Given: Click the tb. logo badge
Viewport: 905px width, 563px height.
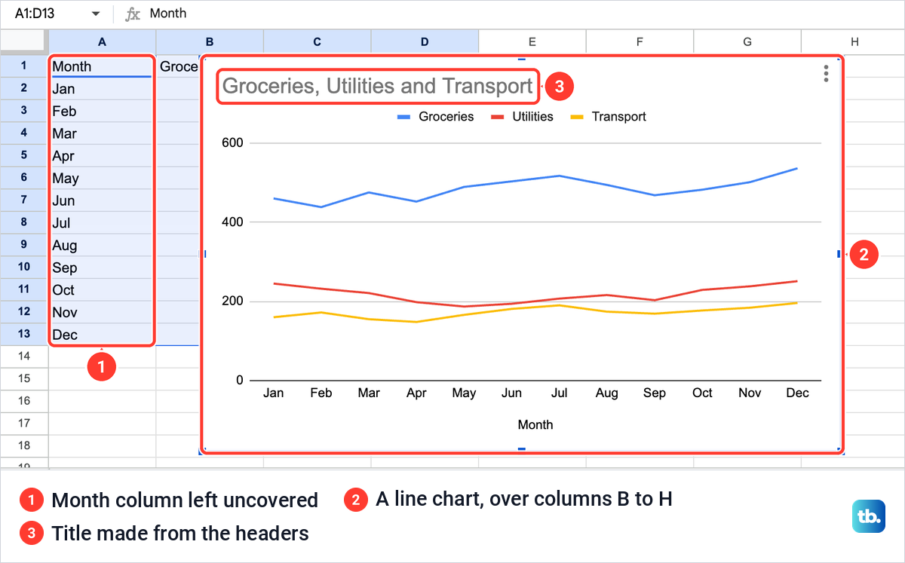Looking at the screenshot, I should [x=869, y=517].
